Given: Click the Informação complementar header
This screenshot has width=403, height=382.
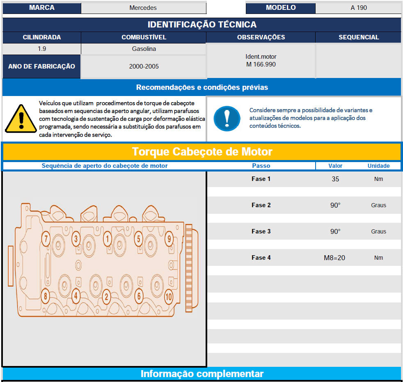Looking at the screenshot, I should point(202,374).
